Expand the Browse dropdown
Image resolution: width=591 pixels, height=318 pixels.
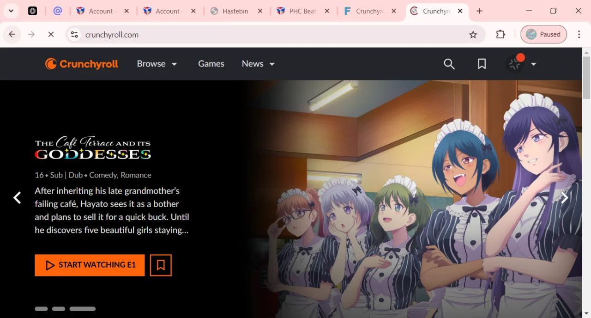[157, 64]
